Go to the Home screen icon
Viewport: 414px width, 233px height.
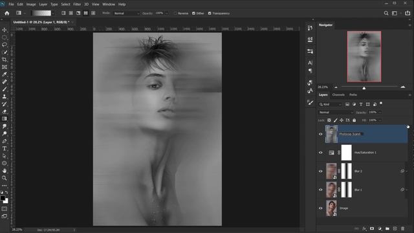[x=7, y=13]
